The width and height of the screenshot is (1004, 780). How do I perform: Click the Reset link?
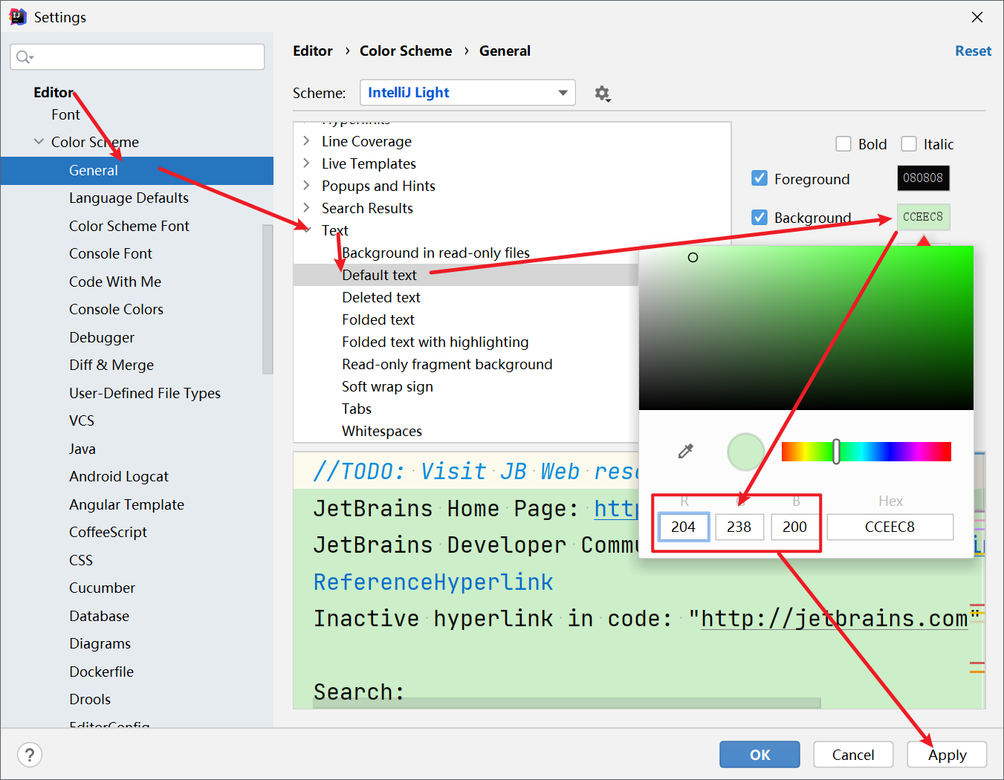(x=974, y=51)
